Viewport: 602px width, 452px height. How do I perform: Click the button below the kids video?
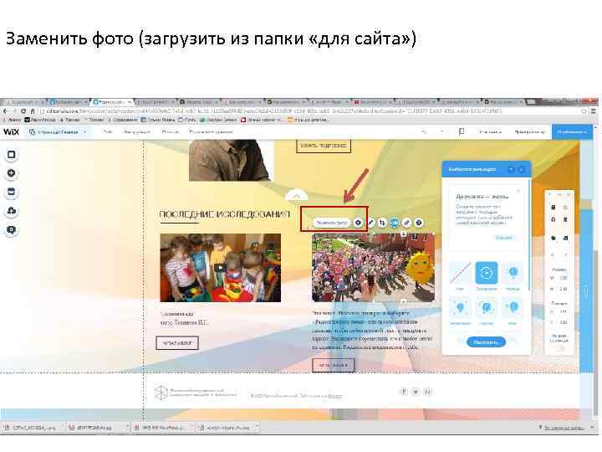pos(177,343)
